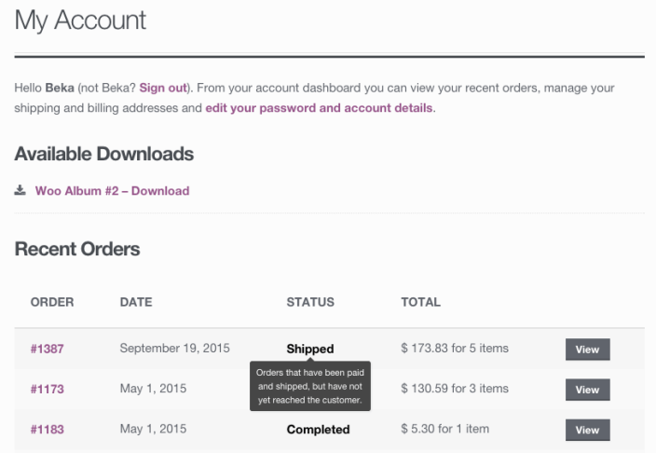
Task: Download the Woo Album #2 file
Action: click(x=112, y=191)
